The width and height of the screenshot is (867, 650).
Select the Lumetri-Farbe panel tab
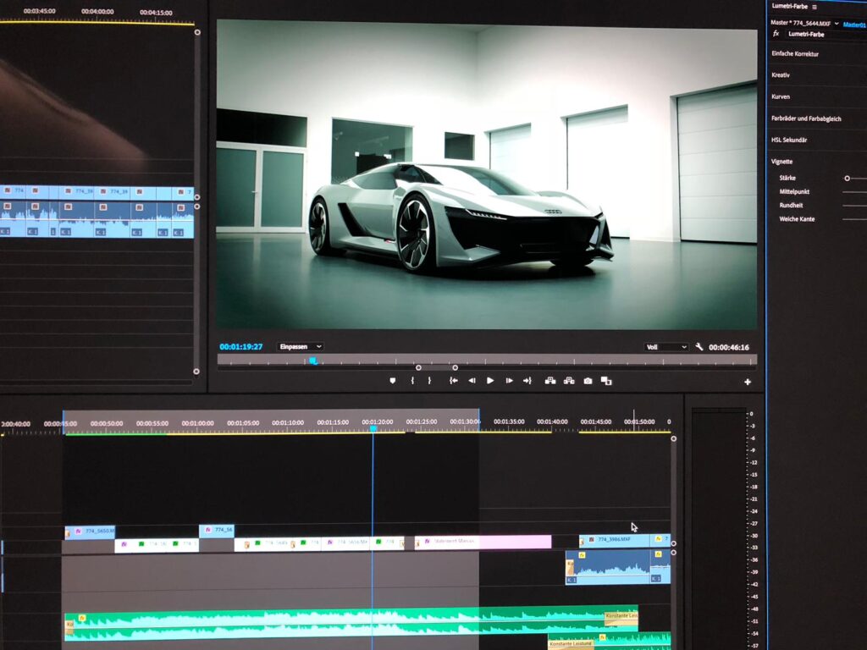point(790,7)
